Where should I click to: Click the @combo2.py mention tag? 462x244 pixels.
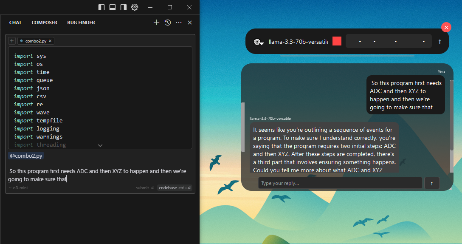click(x=26, y=156)
